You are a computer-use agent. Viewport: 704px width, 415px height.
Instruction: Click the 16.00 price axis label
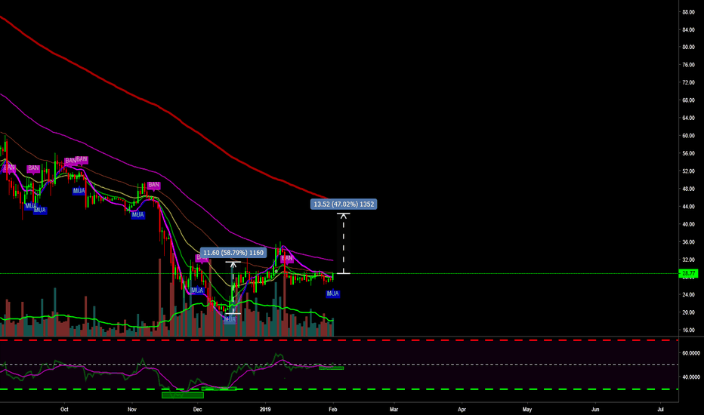[688, 330]
